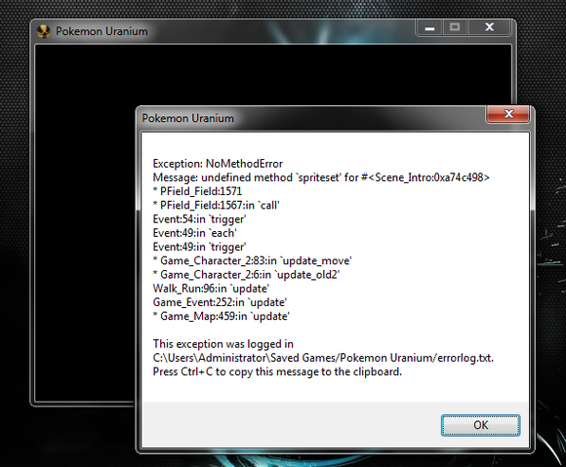Click the error dialog's title bar text

click(x=187, y=118)
